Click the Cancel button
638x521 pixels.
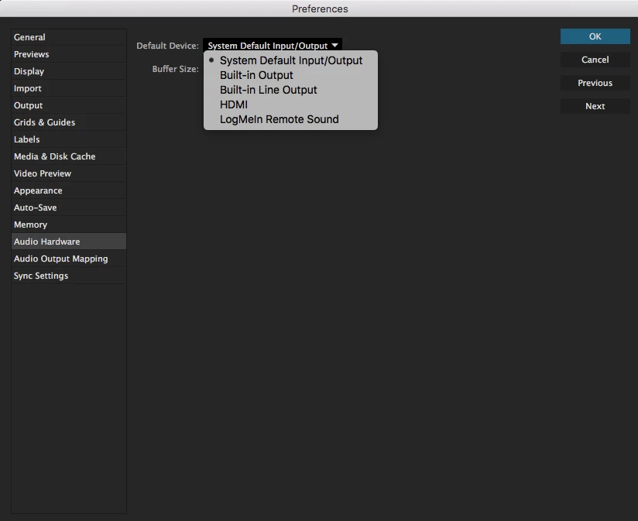tap(595, 60)
